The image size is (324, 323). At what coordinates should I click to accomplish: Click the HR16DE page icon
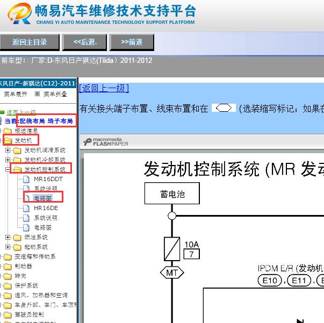[x=26, y=209]
